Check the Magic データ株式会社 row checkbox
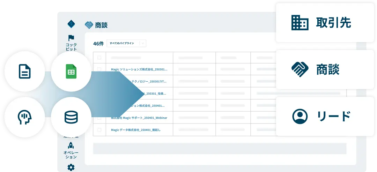This screenshot has width=377, height=172. point(99,130)
